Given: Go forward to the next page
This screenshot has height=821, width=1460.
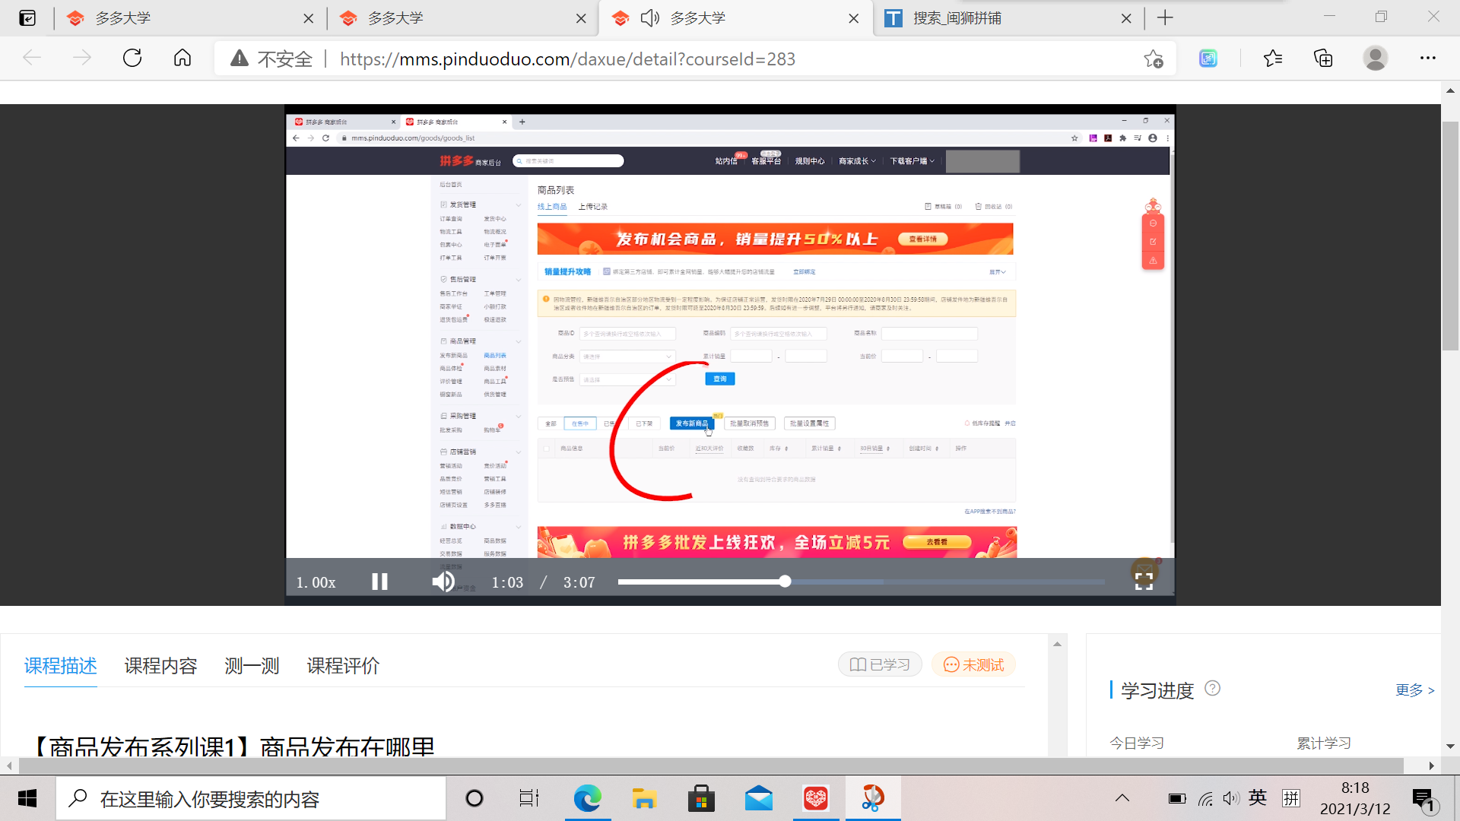Looking at the screenshot, I should [82, 59].
